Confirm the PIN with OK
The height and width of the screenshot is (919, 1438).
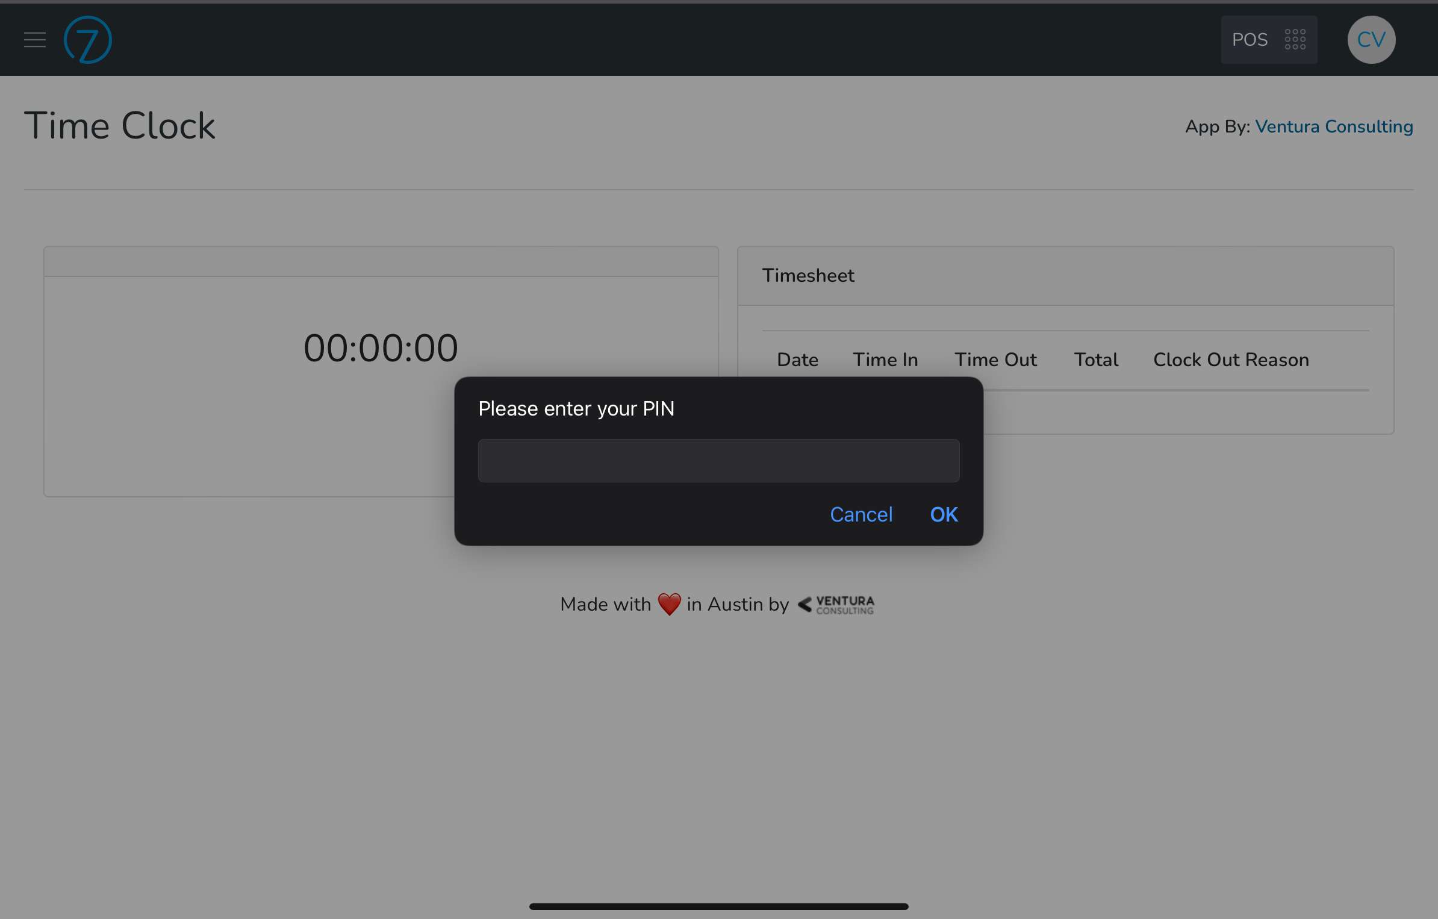(944, 514)
